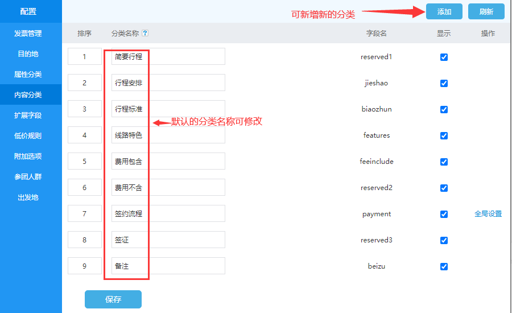
Task: Open the 低价规则 sidebar item
Action: click(x=28, y=136)
